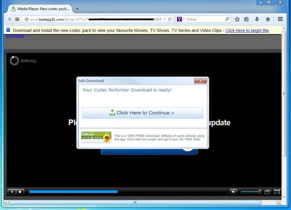
Task: Open the Firefox hamburger menu
Action: 280,19
